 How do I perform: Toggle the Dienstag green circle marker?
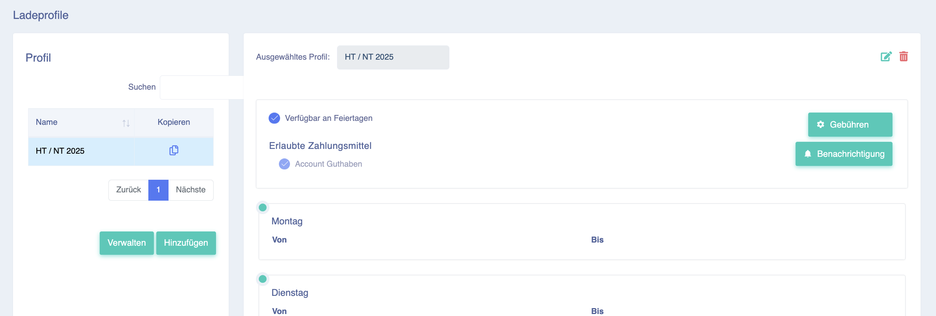point(263,279)
